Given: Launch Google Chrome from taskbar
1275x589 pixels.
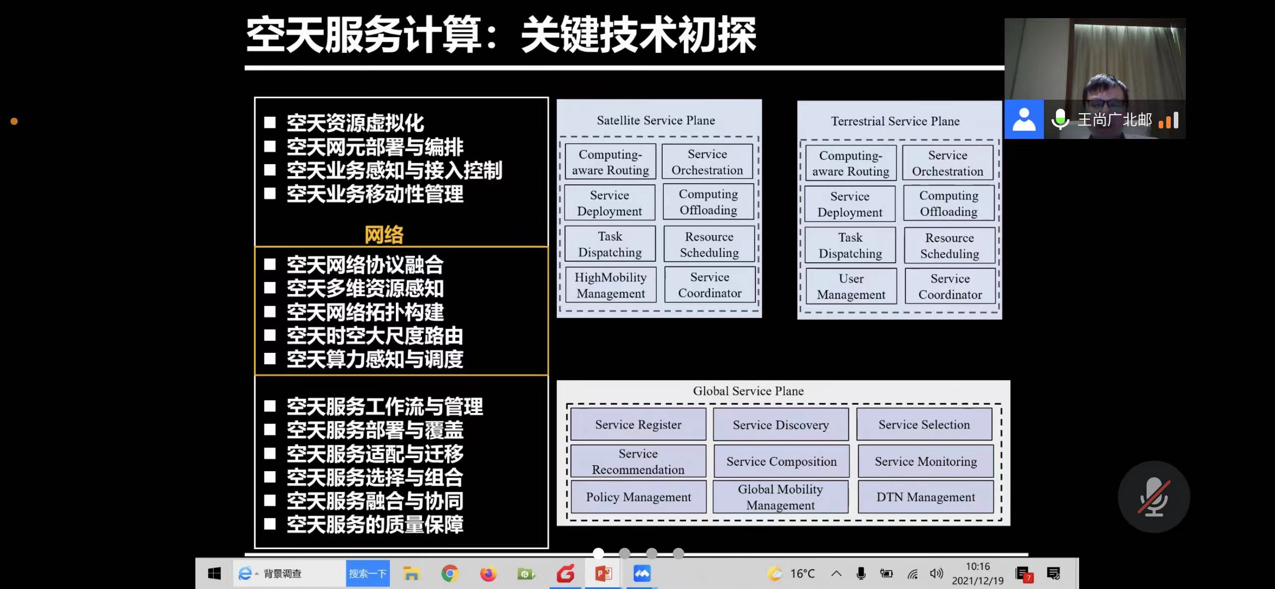Looking at the screenshot, I should [x=450, y=573].
